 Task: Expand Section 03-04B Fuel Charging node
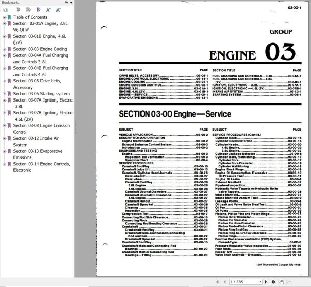[4, 68]
